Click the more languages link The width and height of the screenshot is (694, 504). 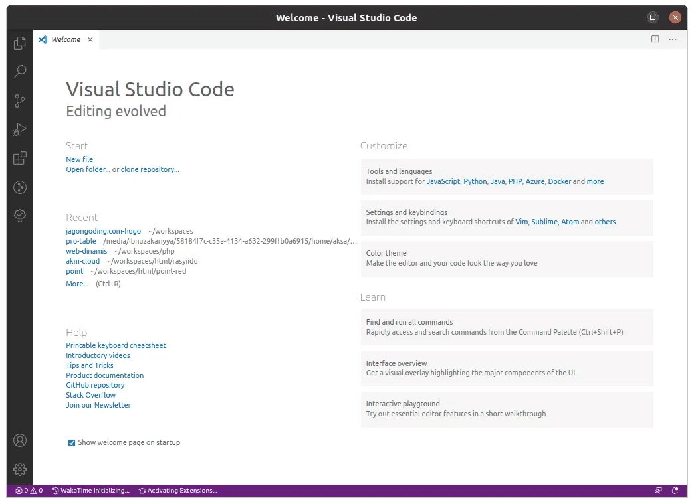click(x=596, y=181)
